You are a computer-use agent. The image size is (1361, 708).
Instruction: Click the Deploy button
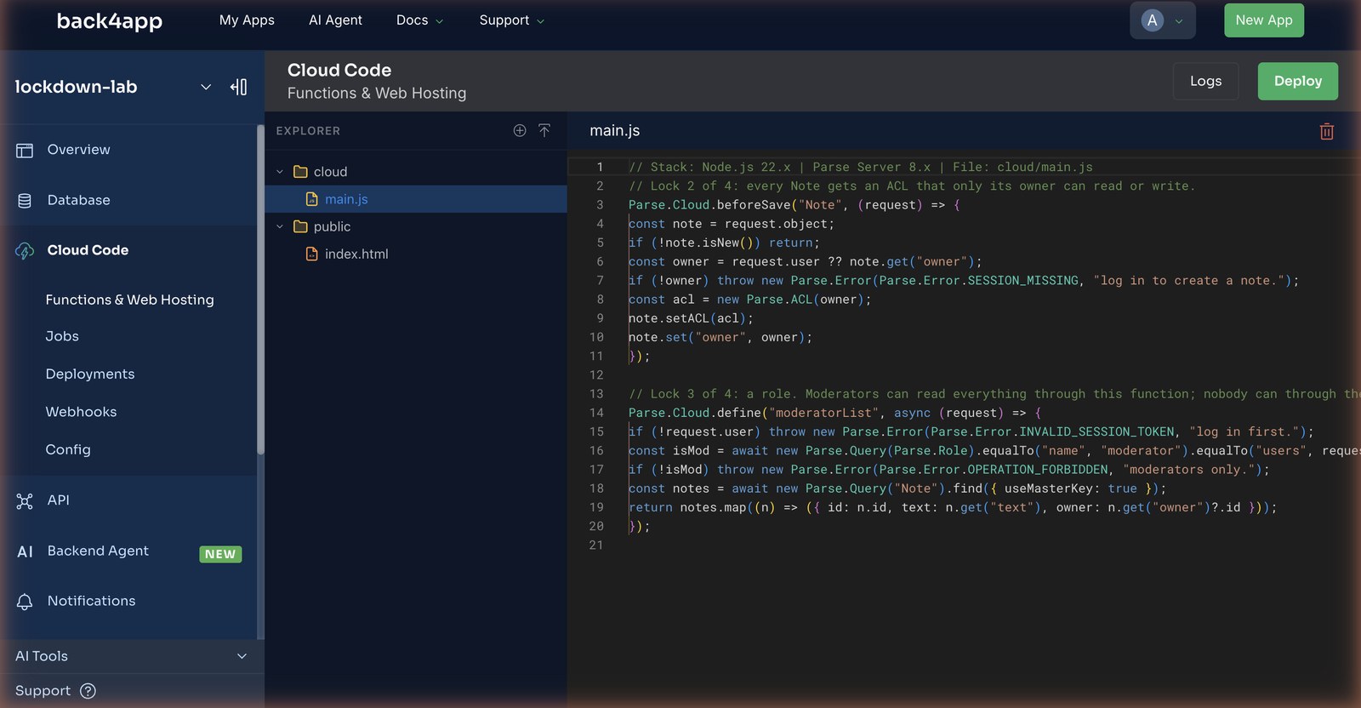(x=1298, y=81)
